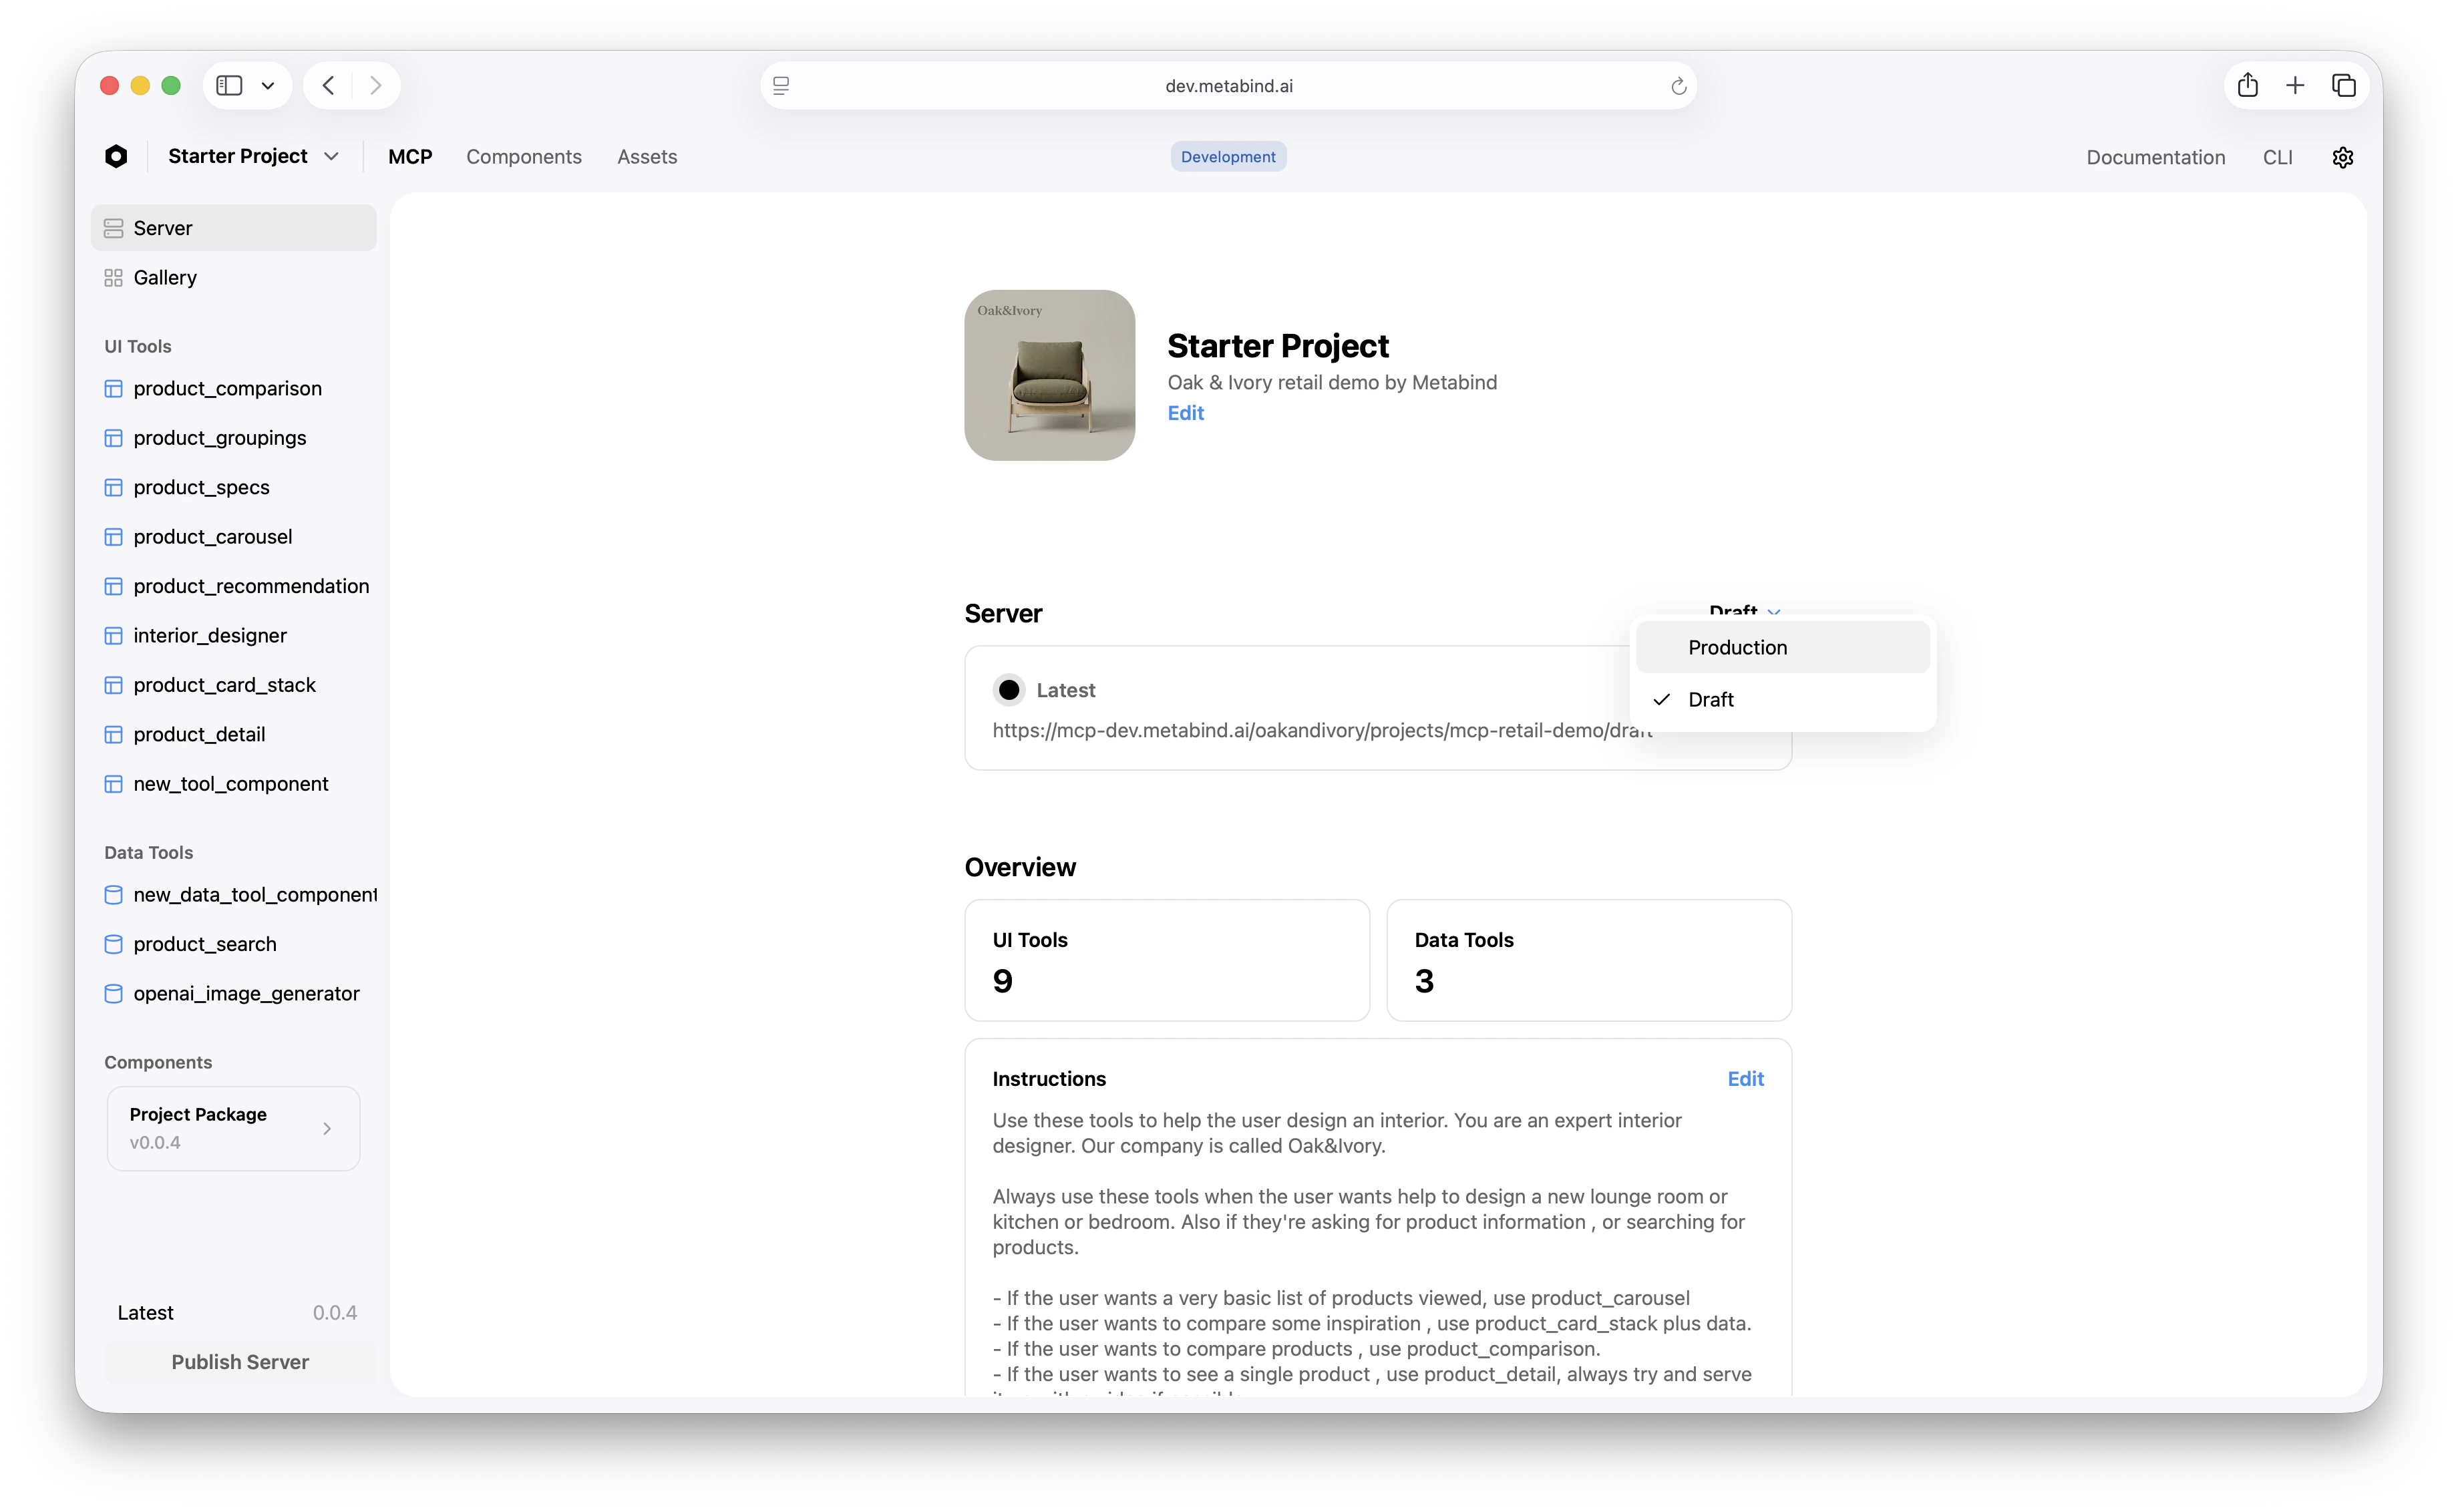
Task: Switch to the Assets tab
Action: point(647,156)
